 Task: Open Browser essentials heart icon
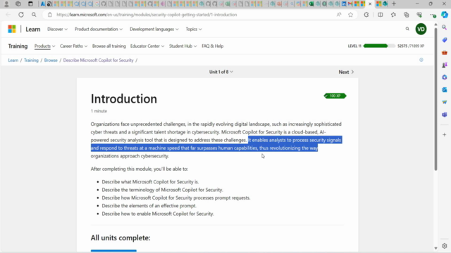419,15
